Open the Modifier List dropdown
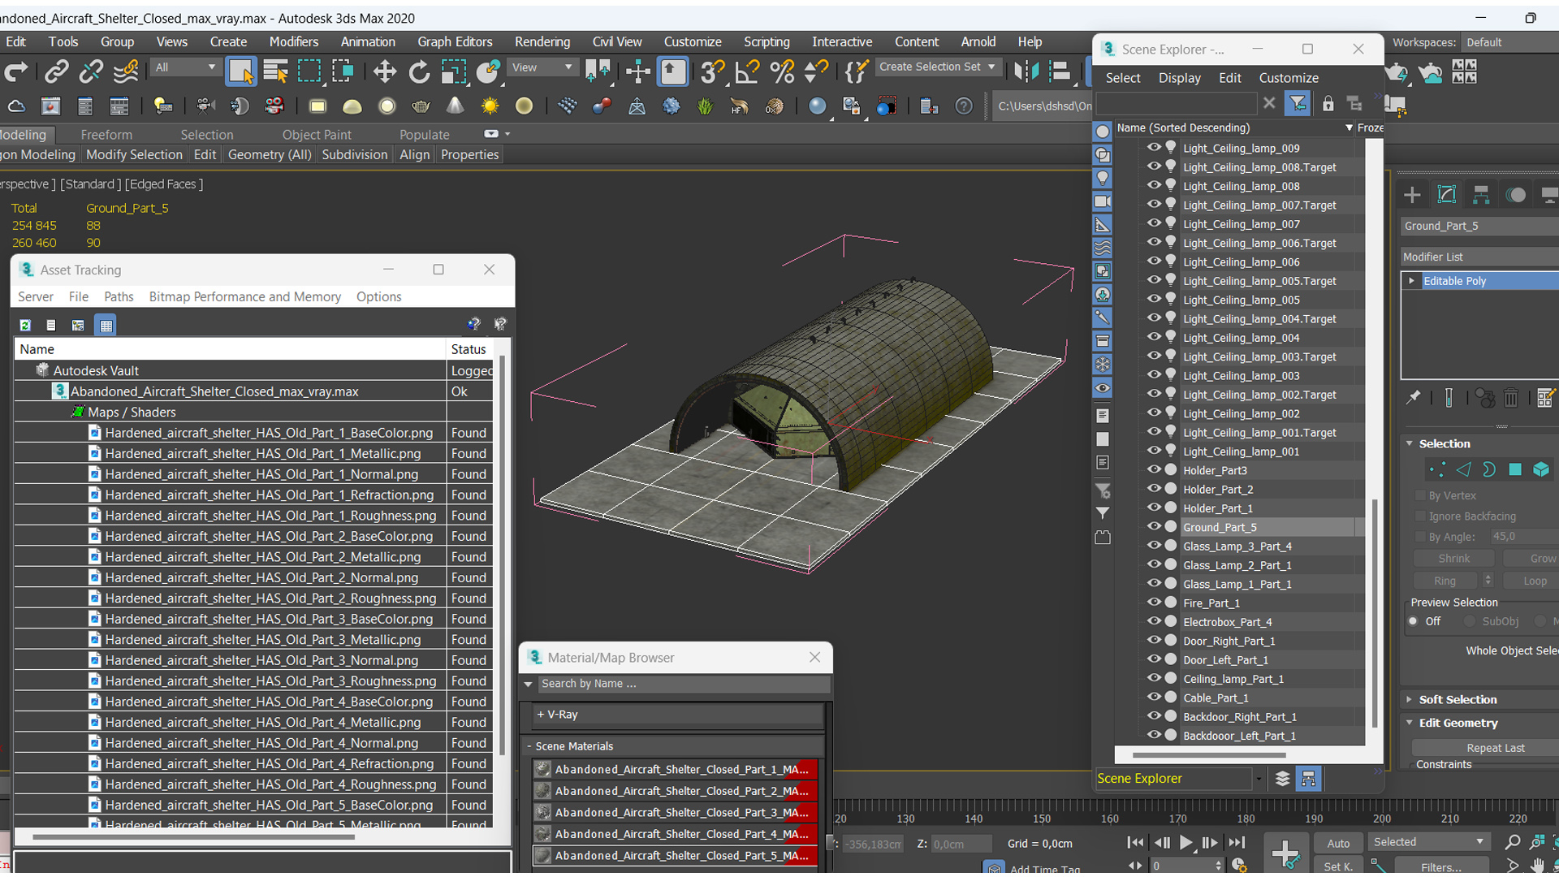The height and width of the screenshot is (877, 1559). click(1479, 257)
